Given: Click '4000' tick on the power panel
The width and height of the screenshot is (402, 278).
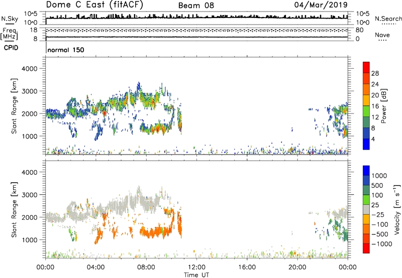Looking at the screenshot, I should coord(30,69).
